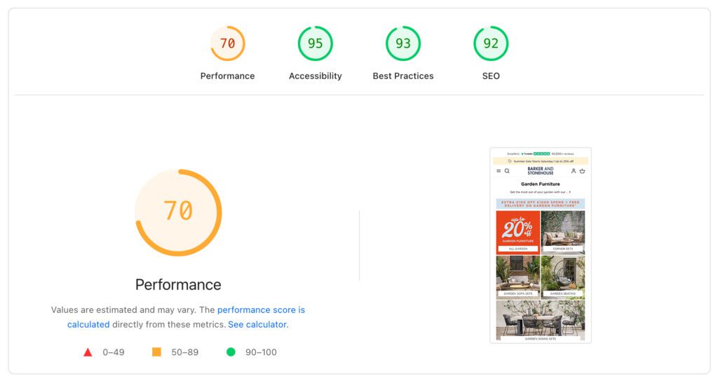Click the Best Practices score gauge showing 93
The width and height of the screenshot is (718, 383).
[x=403, y=43]
